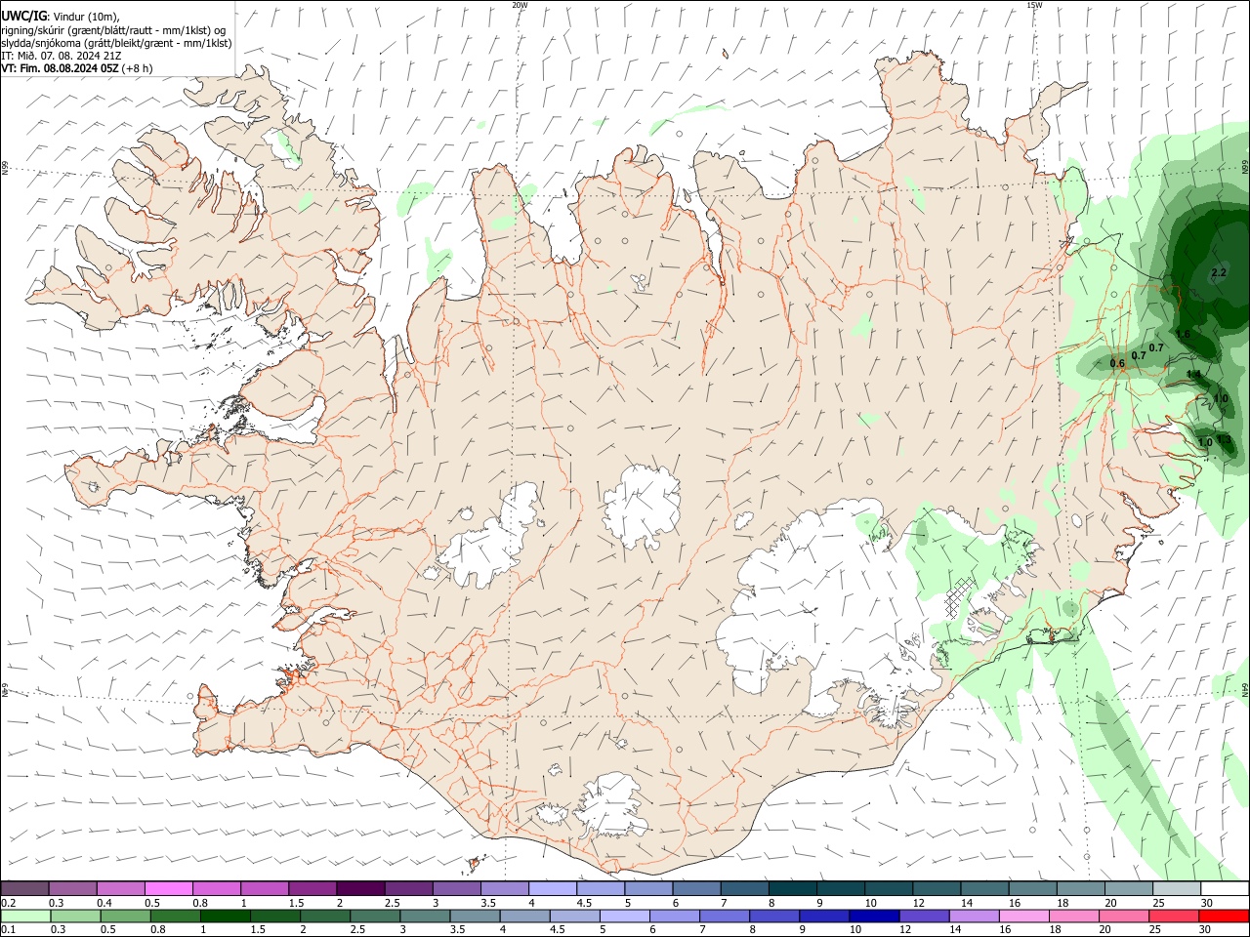
Task: Click the light pink swatch starting at 16 in bottom legend row
Action: coord(1024,917)
